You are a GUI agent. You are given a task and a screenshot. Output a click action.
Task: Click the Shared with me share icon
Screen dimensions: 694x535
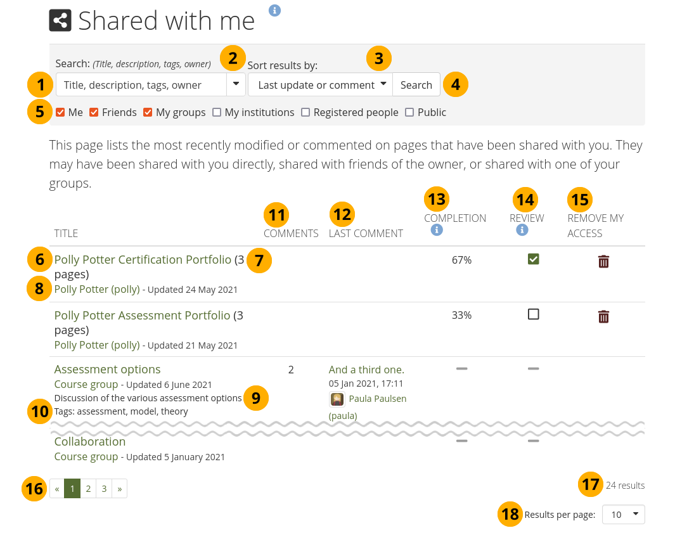pos(60,21)
